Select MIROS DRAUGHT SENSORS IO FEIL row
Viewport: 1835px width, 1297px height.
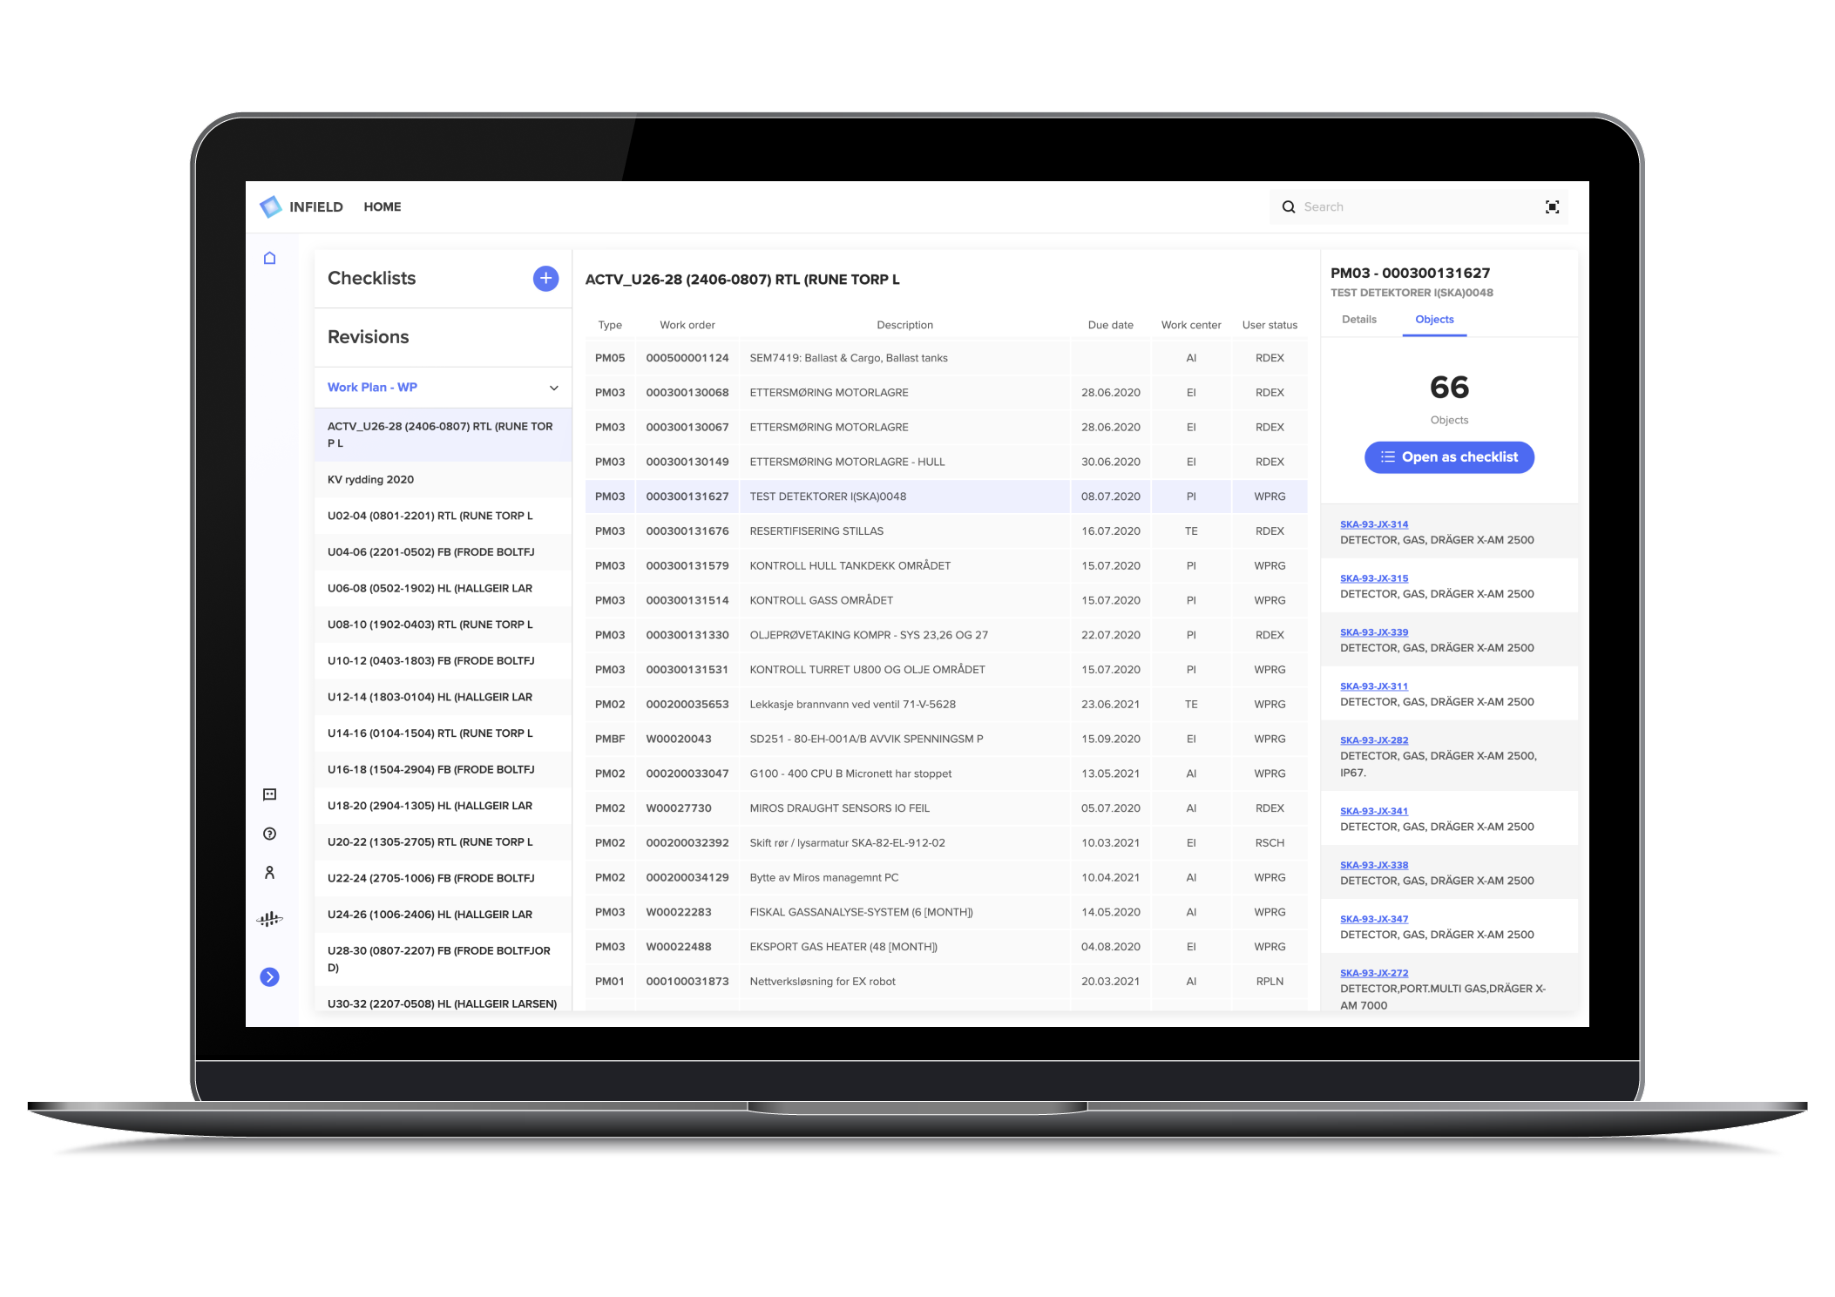point(946,808)
